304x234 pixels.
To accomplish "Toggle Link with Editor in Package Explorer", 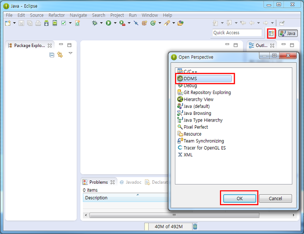I will [x=60, y=55].
